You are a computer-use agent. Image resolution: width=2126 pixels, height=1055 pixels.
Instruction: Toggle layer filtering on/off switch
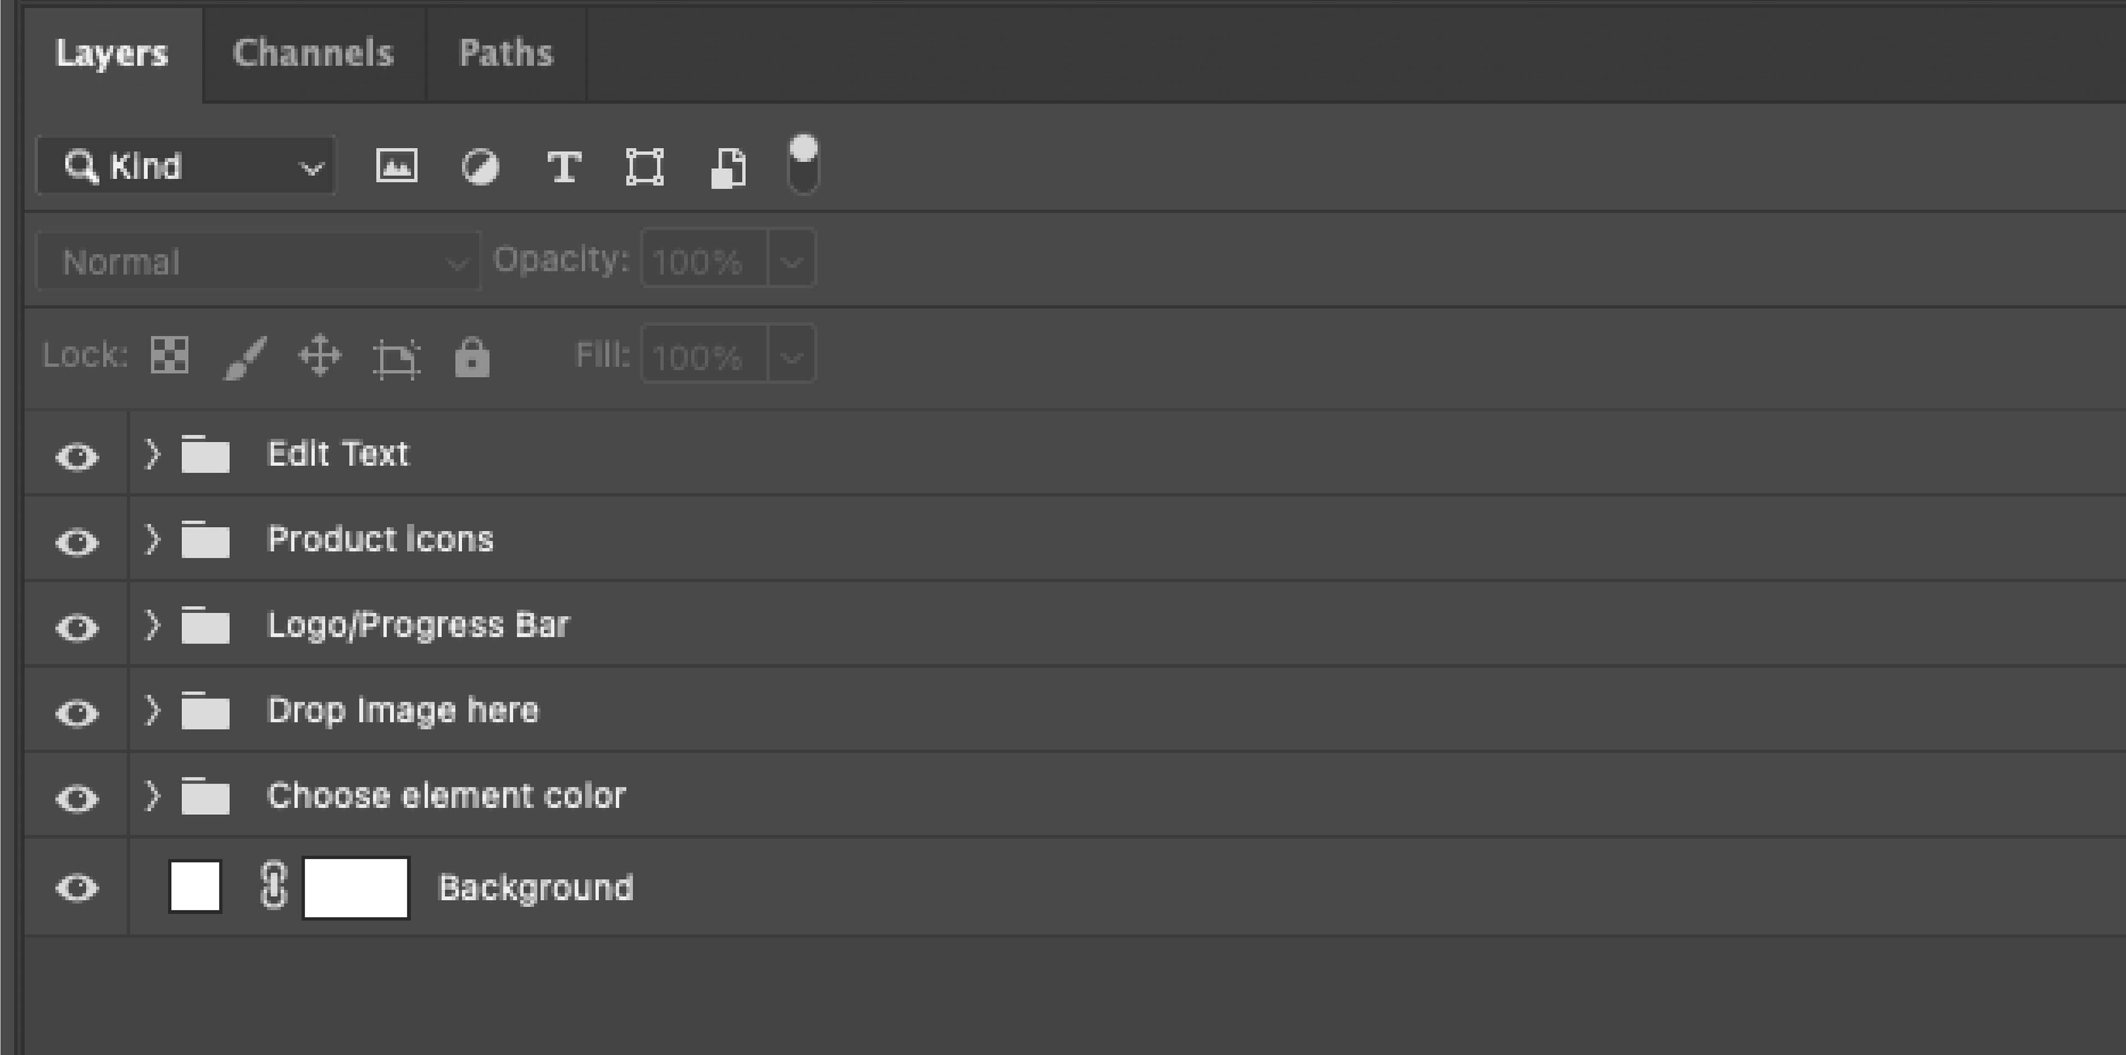coord(803,165)
